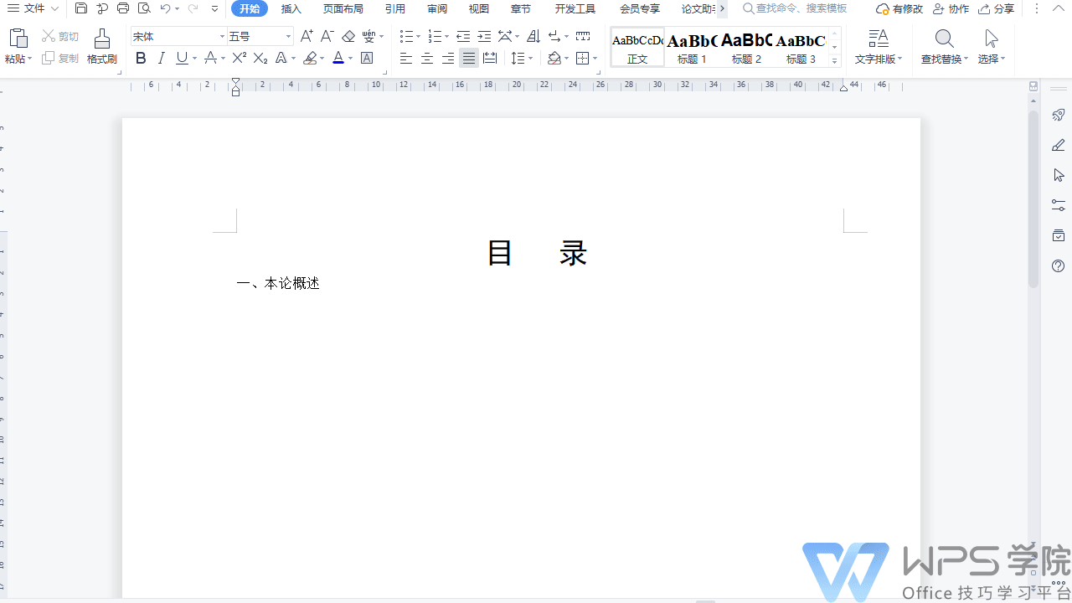Screen dimensions: 1072x603
Task: Decrease font size with A- icon
Action: [327, 36]
